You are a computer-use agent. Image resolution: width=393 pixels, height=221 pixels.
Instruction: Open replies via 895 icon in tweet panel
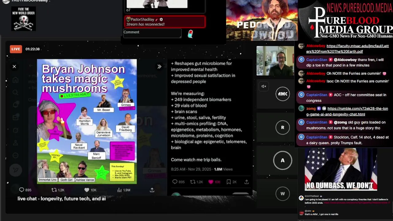point(178,182)
